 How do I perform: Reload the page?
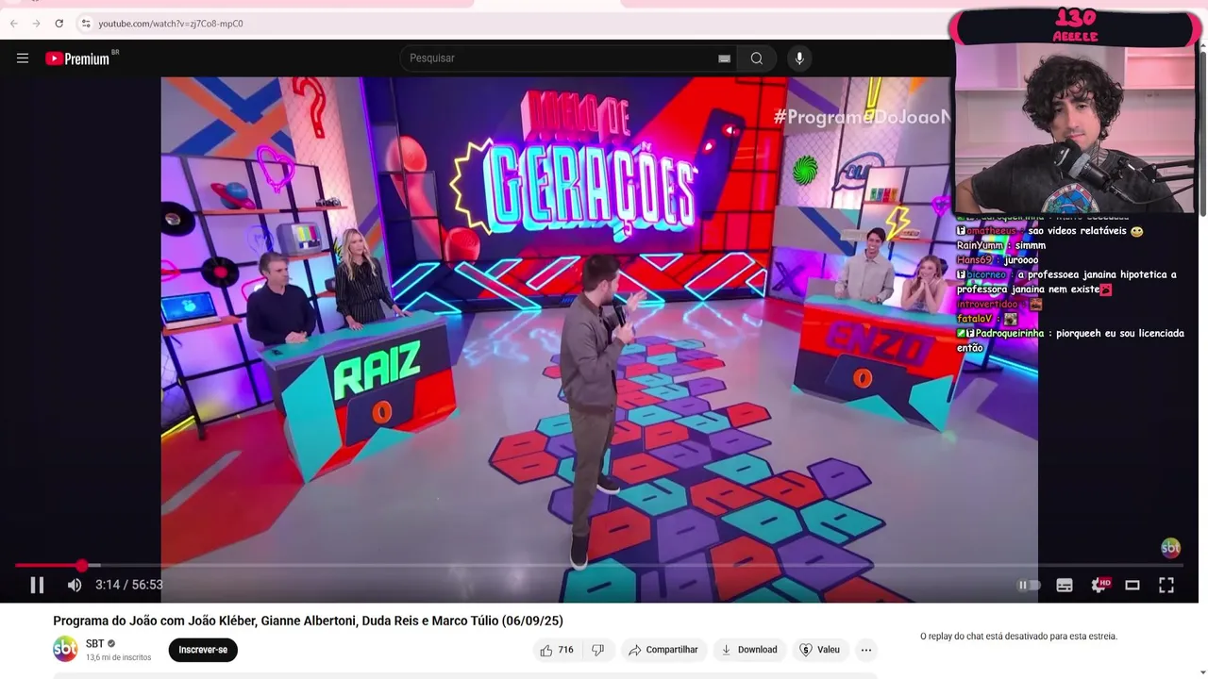(59, 24)
